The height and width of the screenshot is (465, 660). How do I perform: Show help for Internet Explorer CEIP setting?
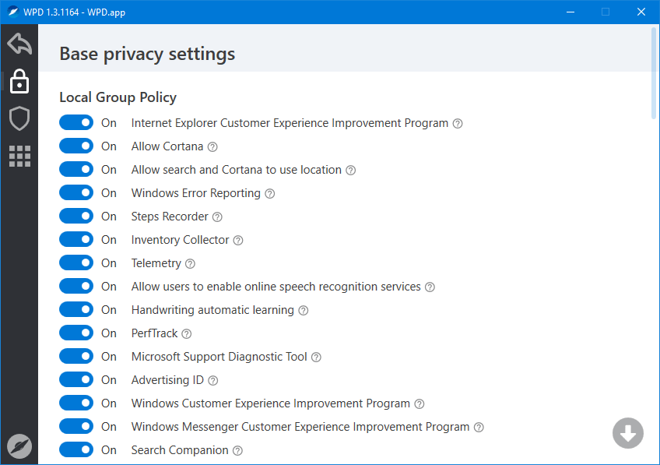[x=458, y=124]
